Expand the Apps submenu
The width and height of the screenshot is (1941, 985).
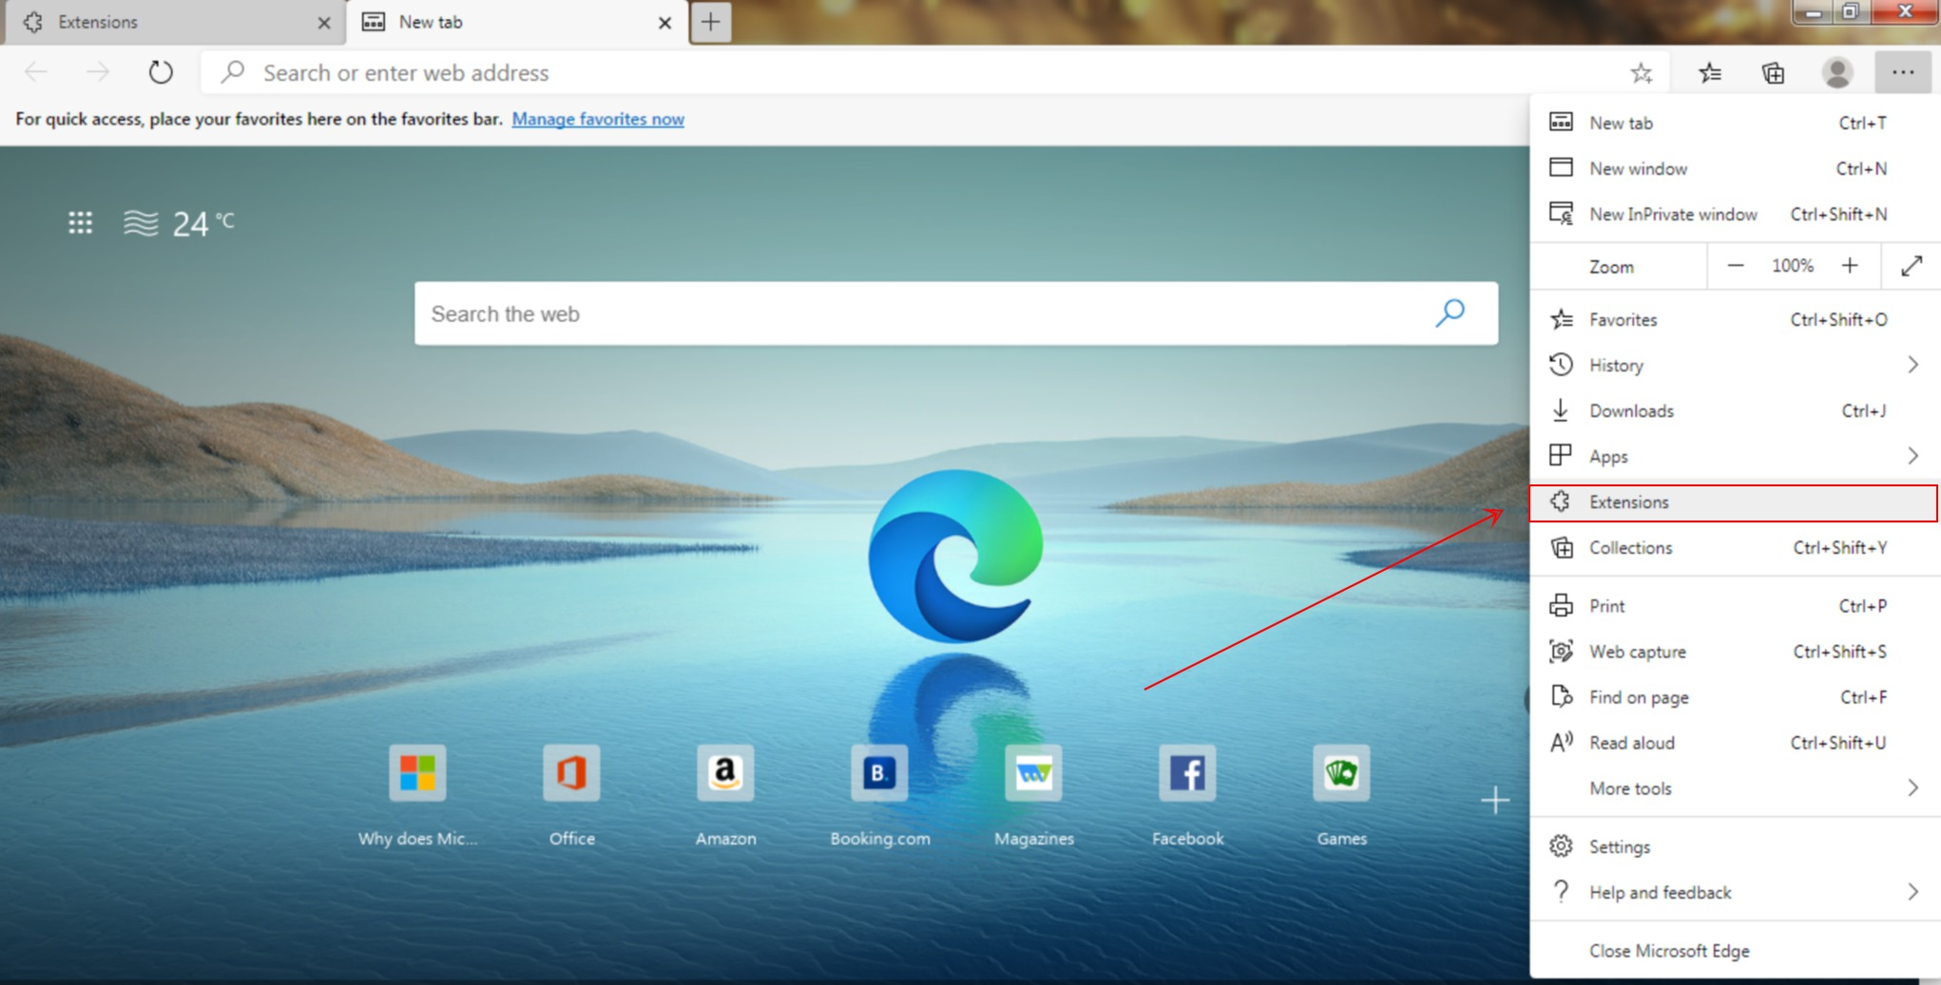coord(1912,456)
